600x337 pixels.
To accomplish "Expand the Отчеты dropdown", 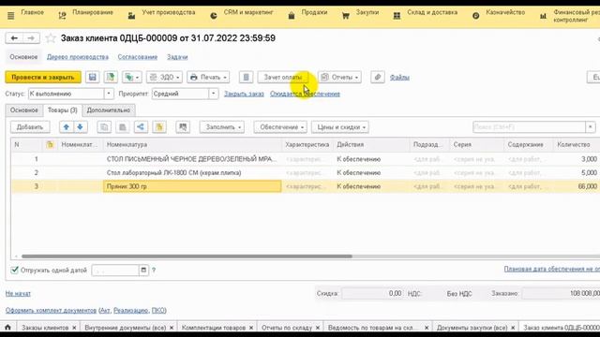I will coord(339,77).
